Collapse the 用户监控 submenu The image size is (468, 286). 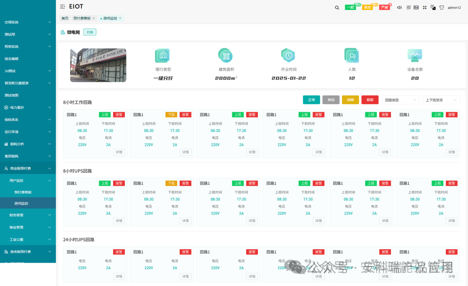click(x=28, y=180)
